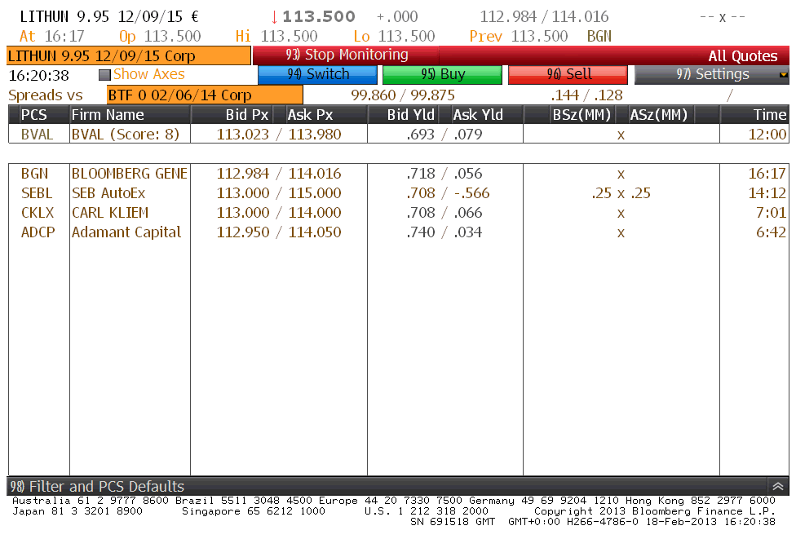Viewport: 796px width, 539px height.
Task: Click ADCP bid yield .740
Action: click(421, 232)
